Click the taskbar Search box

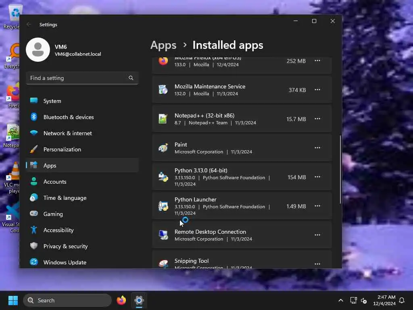(x=67, y=300)
